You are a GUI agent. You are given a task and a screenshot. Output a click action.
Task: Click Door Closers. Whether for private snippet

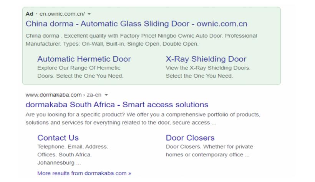coord(209,146)
